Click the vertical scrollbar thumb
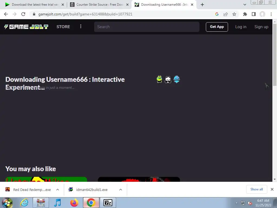Screen dimensions: 277x208 (x=275, y=55)
